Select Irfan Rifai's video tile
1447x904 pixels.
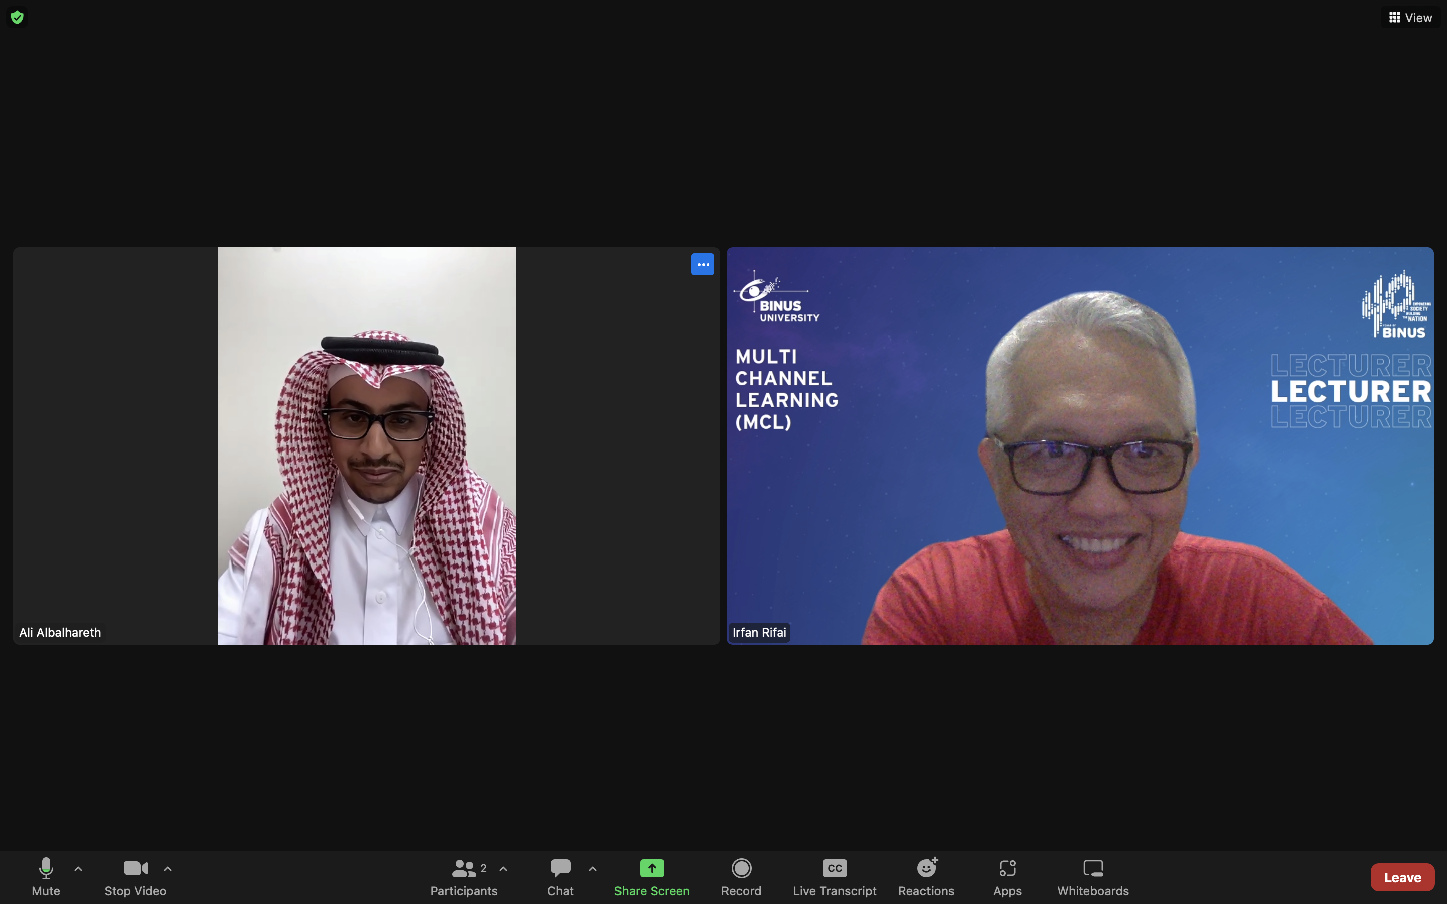[1079, 445]
